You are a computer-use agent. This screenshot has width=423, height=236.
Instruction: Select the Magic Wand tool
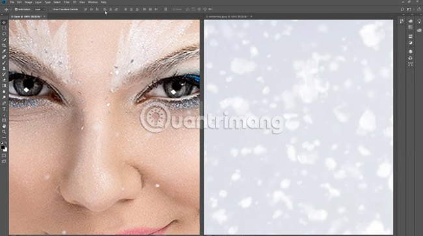pyautogui.click(x=4, y=40)
